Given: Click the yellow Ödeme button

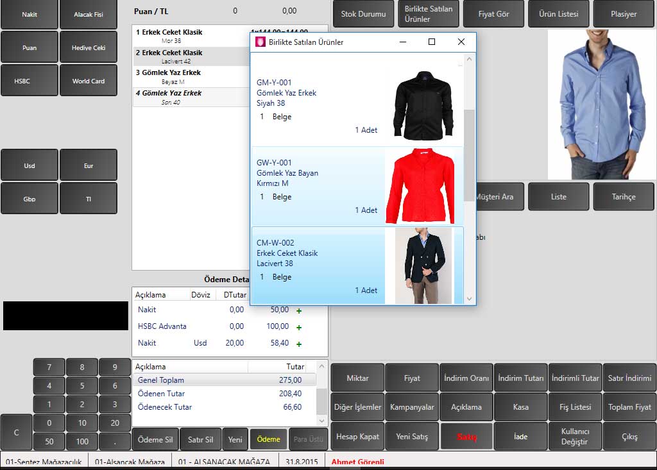Looking at the screenshot, I should pyautogui.click(x=268, y=439).
